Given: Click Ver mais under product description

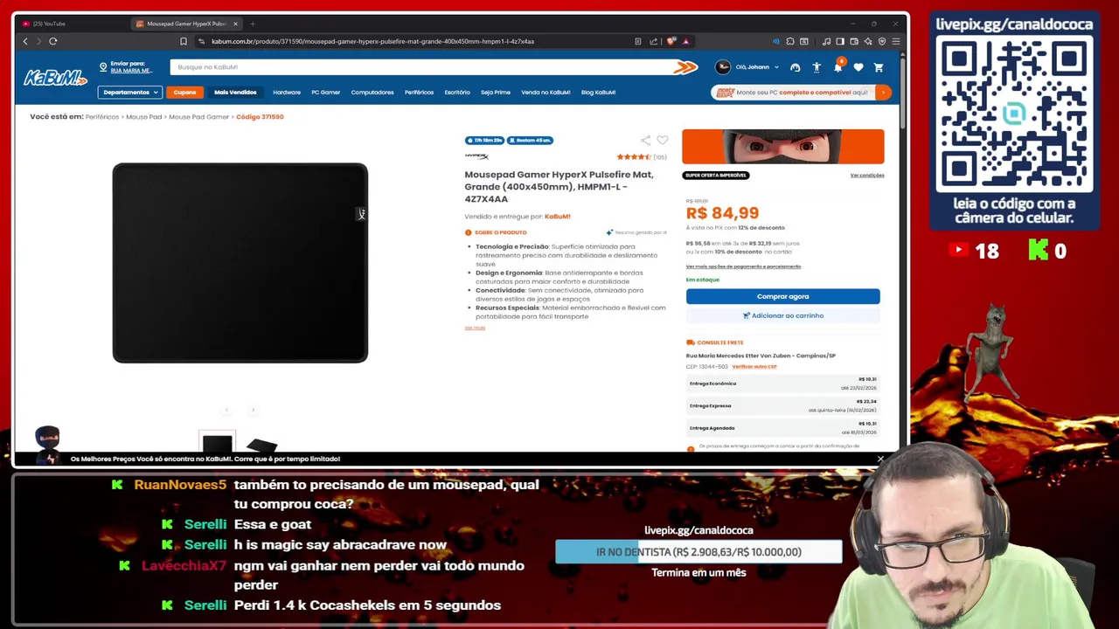Looking at the screenshot, I should tap(475, 328).
